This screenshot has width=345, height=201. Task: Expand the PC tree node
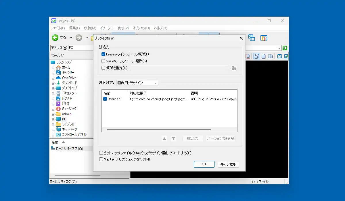tap(53, 119)
